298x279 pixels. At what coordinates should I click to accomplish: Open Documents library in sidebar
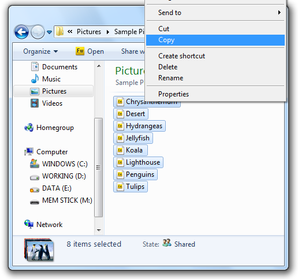coord(59,67)
